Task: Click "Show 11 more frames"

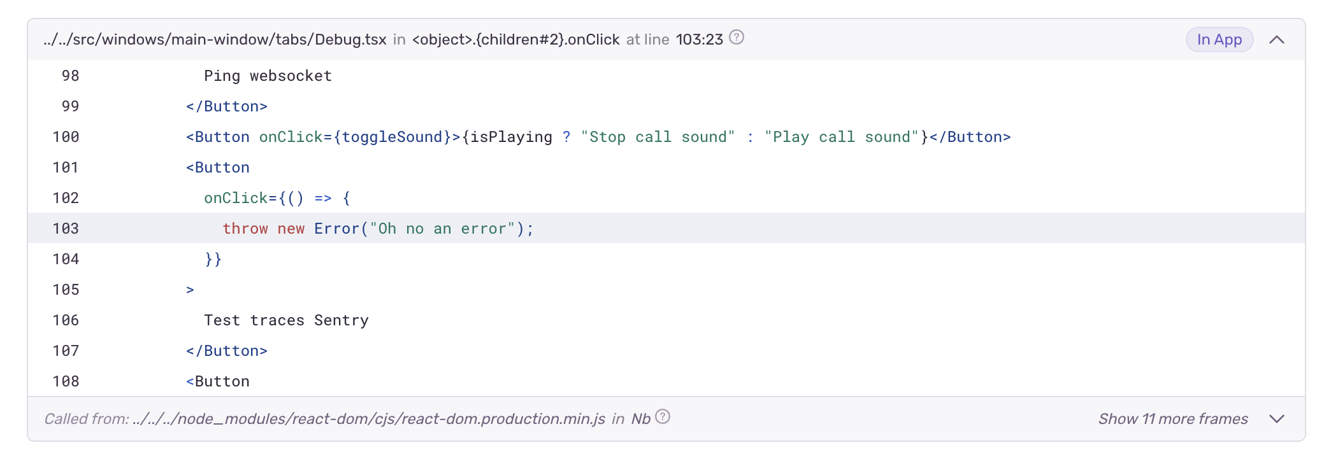Action: (x=1172, y=419)
